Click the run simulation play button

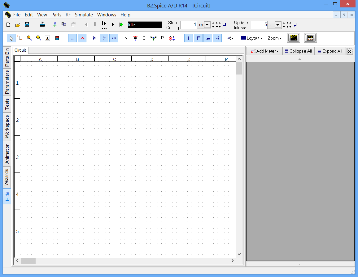tap(113, 25)
